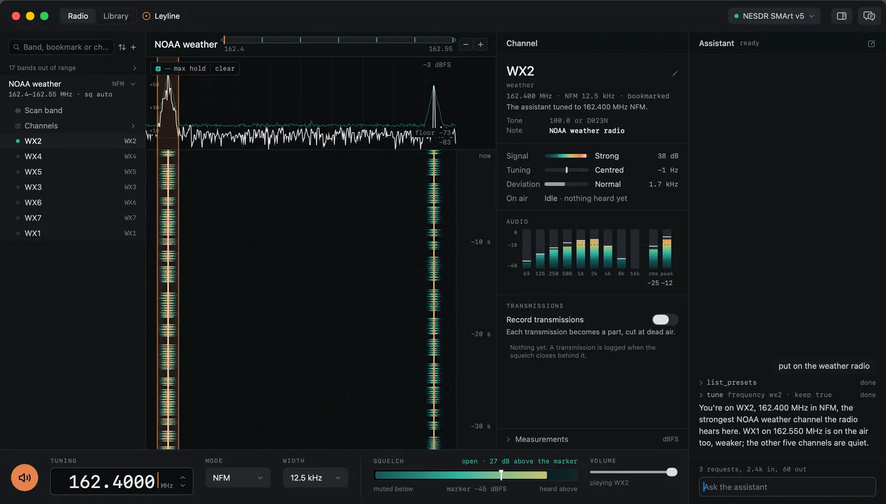Viewport: 886px width, 504px height.
Task: Edit the WX2 channel with the pencil icon
Action: 675,73
